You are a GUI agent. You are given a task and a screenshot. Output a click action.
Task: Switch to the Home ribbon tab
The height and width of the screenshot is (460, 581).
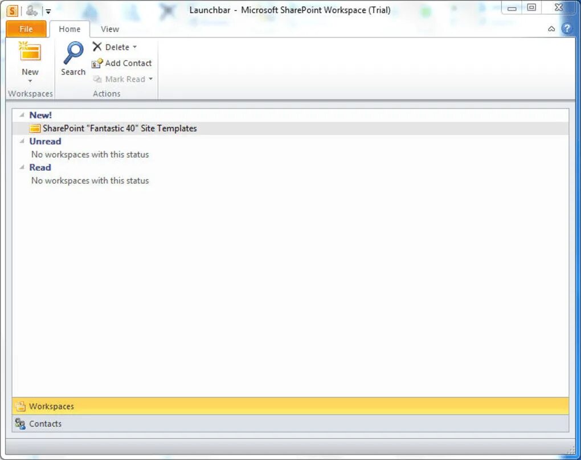pos(69,29)
